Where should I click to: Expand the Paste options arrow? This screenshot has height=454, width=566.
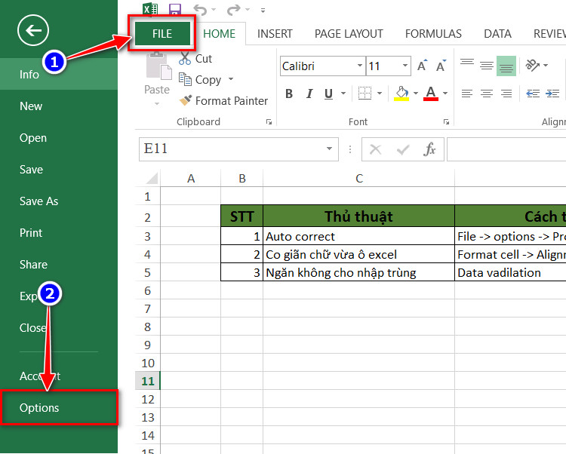[x=157, y=104]
